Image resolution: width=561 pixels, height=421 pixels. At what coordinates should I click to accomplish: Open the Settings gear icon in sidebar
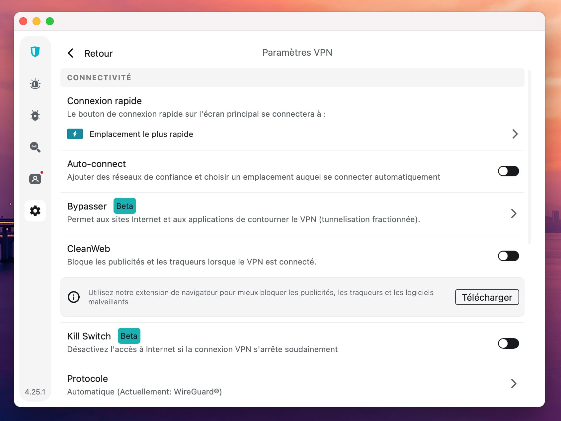pos(35,211)
